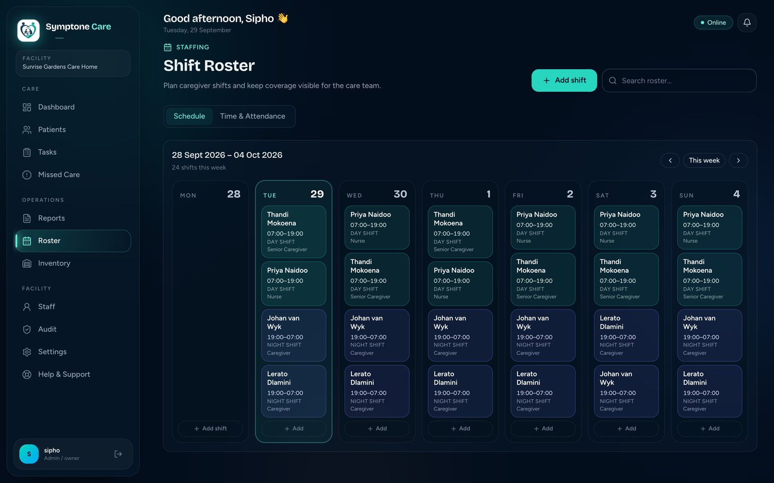Screen dimensions: 774x483
Task: Click the Reports document icon
Action: (x=27, y=219)
